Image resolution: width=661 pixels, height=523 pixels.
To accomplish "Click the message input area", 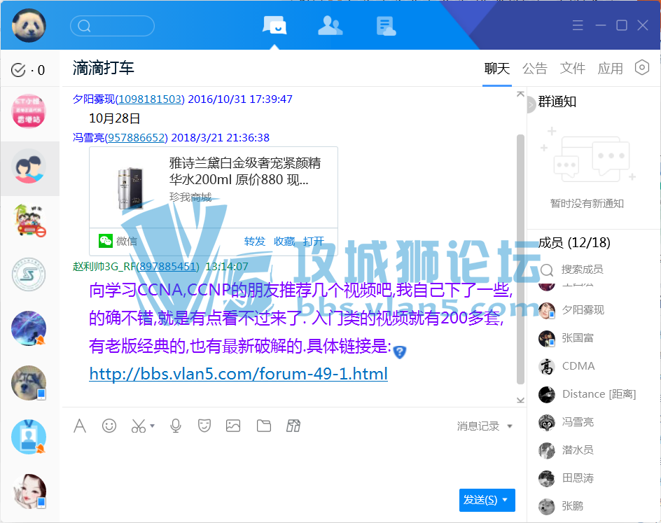I will [294, 461].
